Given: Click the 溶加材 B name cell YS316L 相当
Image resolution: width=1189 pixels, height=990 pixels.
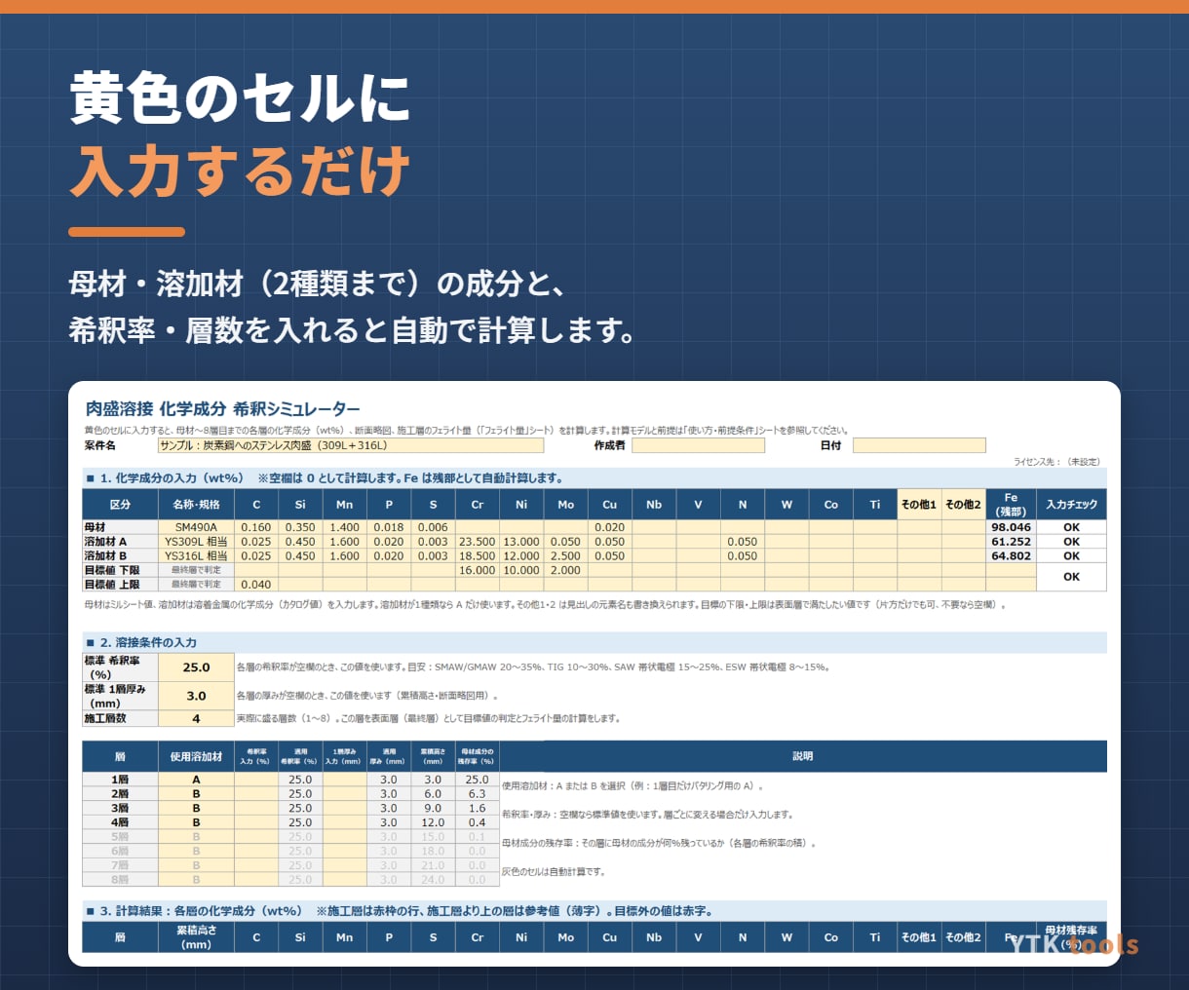Looking at the screenshot, I should coord(196,556).
